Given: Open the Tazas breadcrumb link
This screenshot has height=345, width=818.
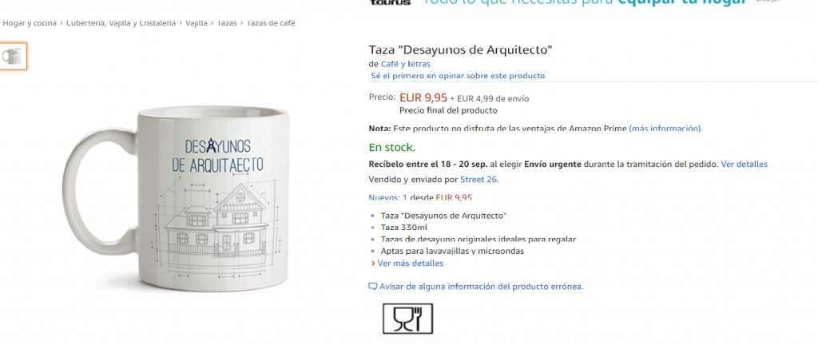Looking at the screenshot, I should coord(226,23).
